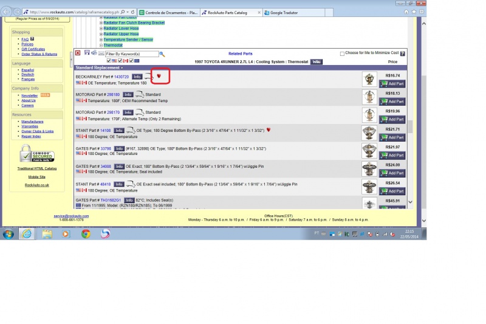Expand Radiator Lower Hose tree node
Screen dimensions: 486x324
tap(101, 28)
